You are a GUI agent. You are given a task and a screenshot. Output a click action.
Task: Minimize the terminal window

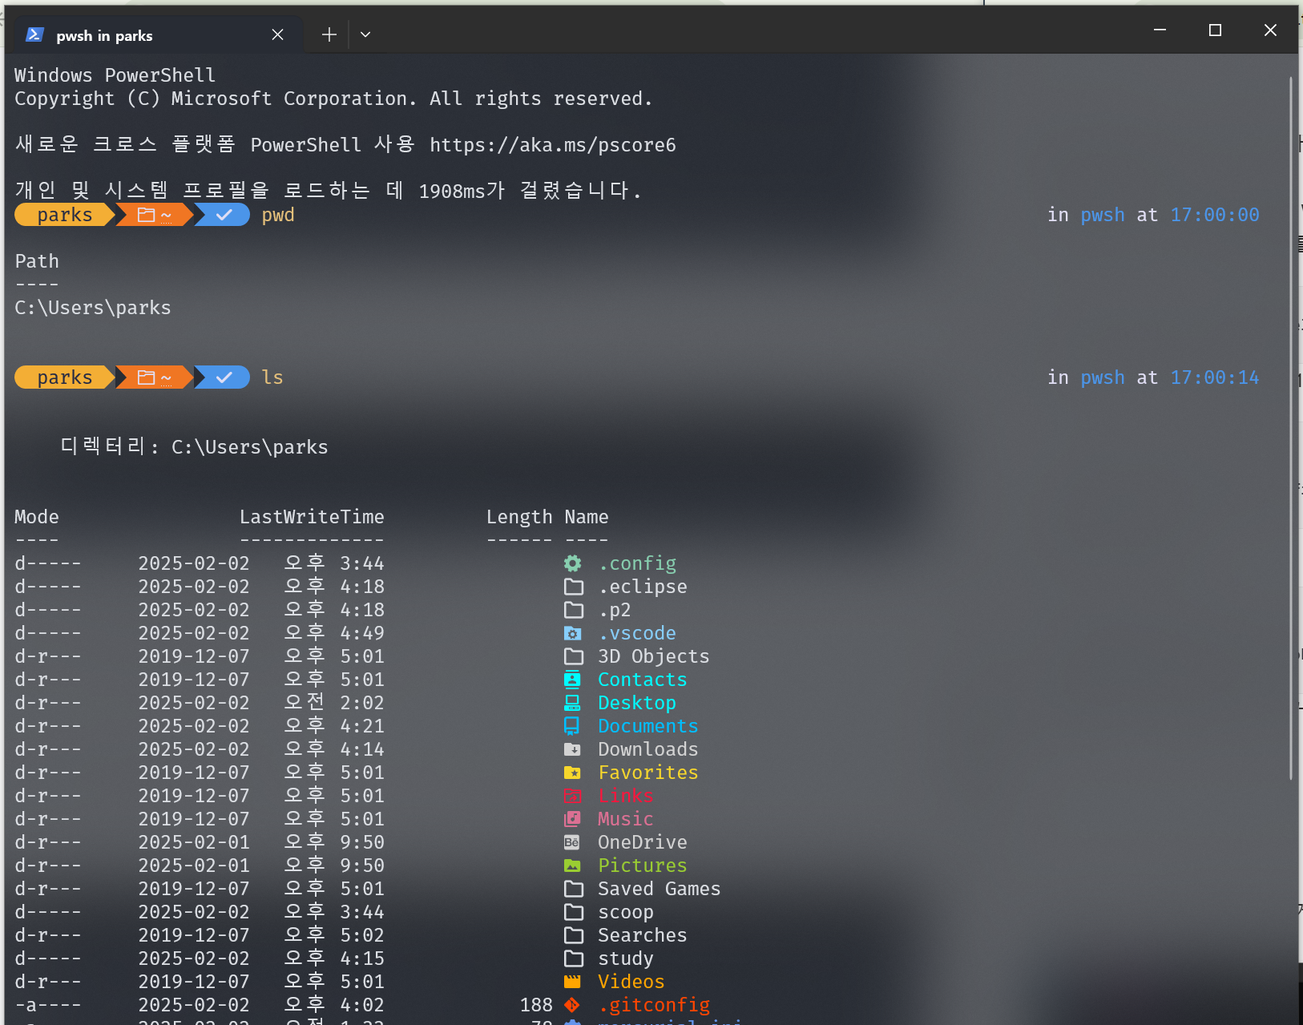(1160, 30)
